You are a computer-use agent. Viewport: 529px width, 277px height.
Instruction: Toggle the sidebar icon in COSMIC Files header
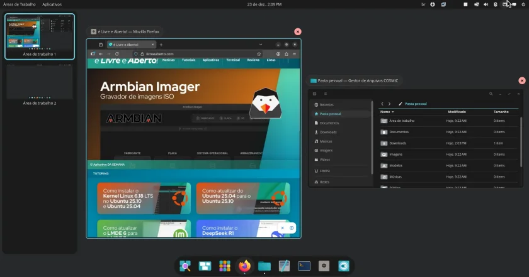pos(314,94)
